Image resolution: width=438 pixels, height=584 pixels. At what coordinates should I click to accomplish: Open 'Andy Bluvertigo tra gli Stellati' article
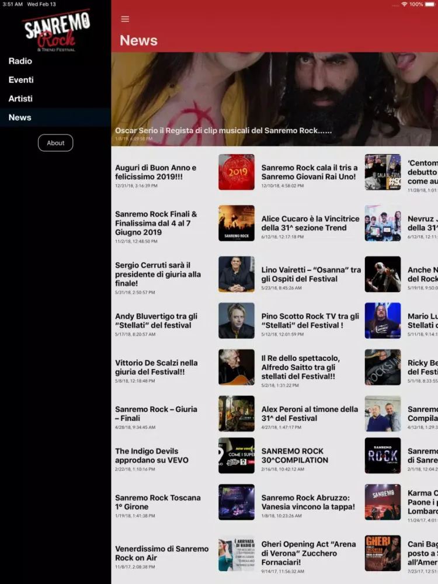click(x=156, y=321)
